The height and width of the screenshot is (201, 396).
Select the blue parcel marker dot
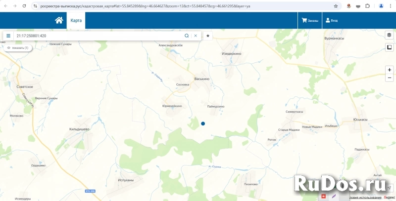point(203,123)
